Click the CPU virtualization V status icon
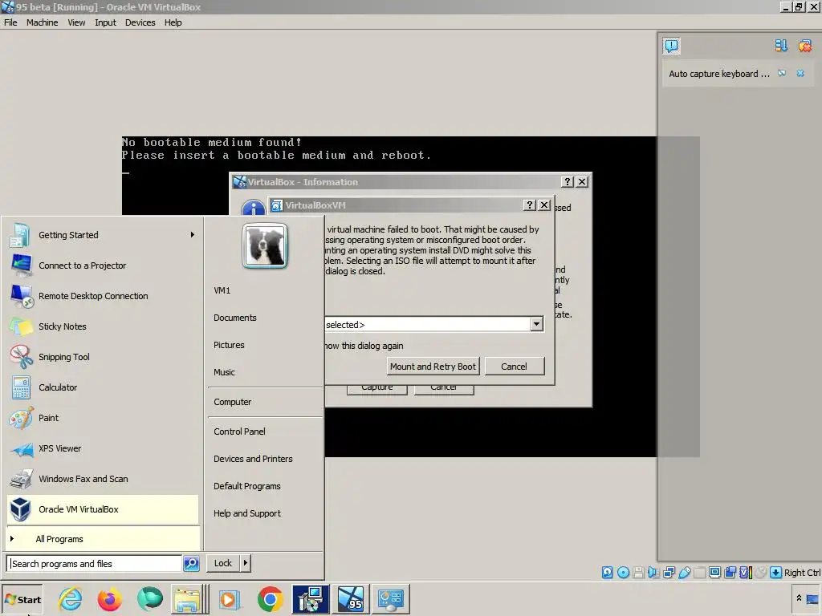 [745, 573]
